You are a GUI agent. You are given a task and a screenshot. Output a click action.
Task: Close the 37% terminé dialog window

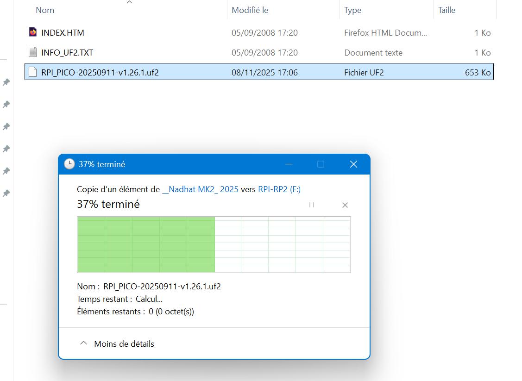click(x=353, y=164)
